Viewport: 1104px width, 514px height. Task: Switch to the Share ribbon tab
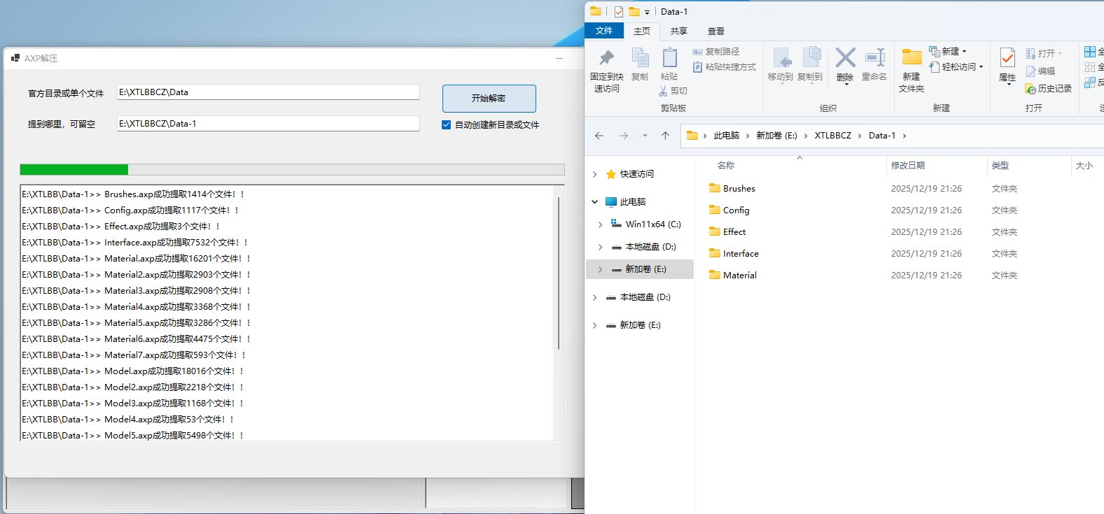(x=678, y=31)
